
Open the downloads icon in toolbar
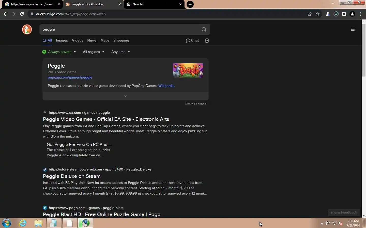tap(336, 14)
